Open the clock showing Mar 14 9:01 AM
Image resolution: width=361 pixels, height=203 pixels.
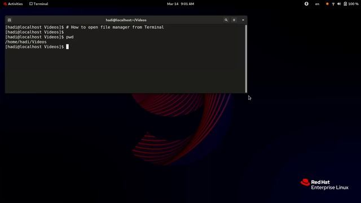(180, 4)
